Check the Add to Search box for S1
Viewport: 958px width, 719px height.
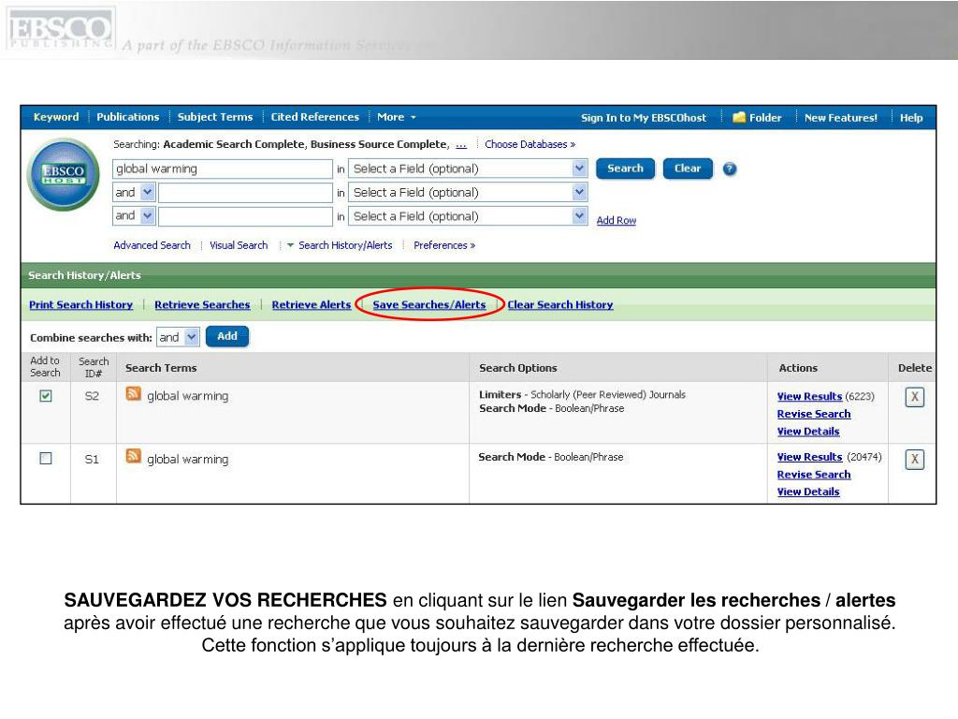point(46,459)
